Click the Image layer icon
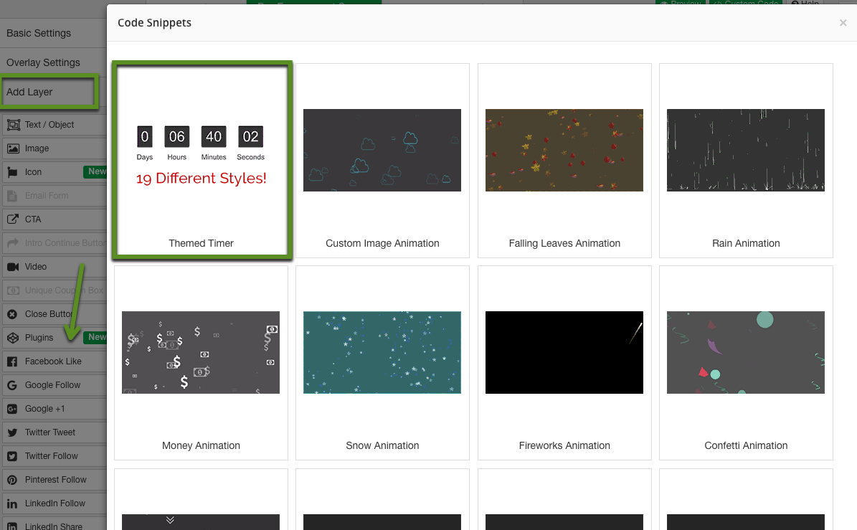Image resolution: width=857 pixels, height=530 pixels. [x=13, y=148]
